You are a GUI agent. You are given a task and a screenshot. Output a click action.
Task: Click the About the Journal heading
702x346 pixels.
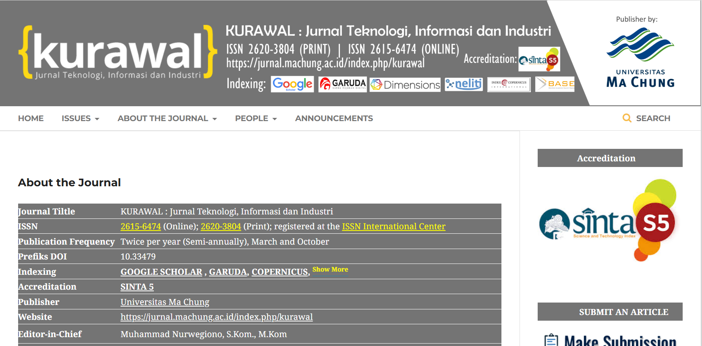(69, 183)
